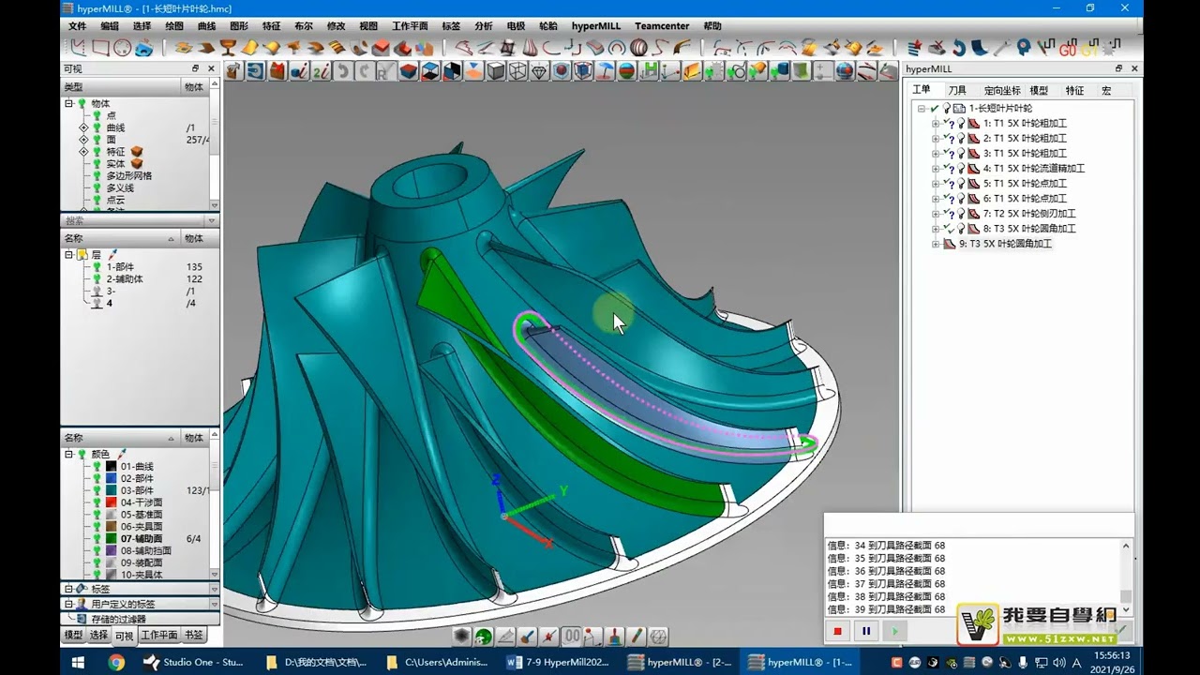Expand job 9: T3 5X 叶轮圆角加工 node
Image resolution: width=1200 pixels, height=675 pixels.
935,244
